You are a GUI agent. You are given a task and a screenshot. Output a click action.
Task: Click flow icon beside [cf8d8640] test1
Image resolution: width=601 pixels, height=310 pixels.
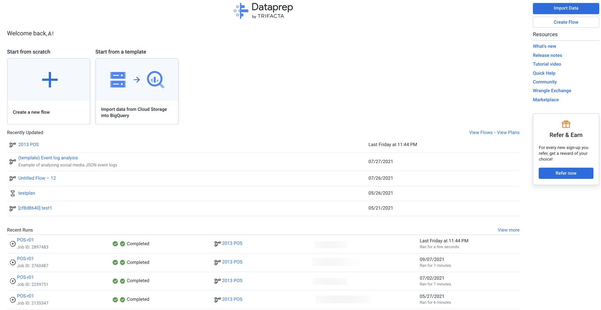[12, 208]
